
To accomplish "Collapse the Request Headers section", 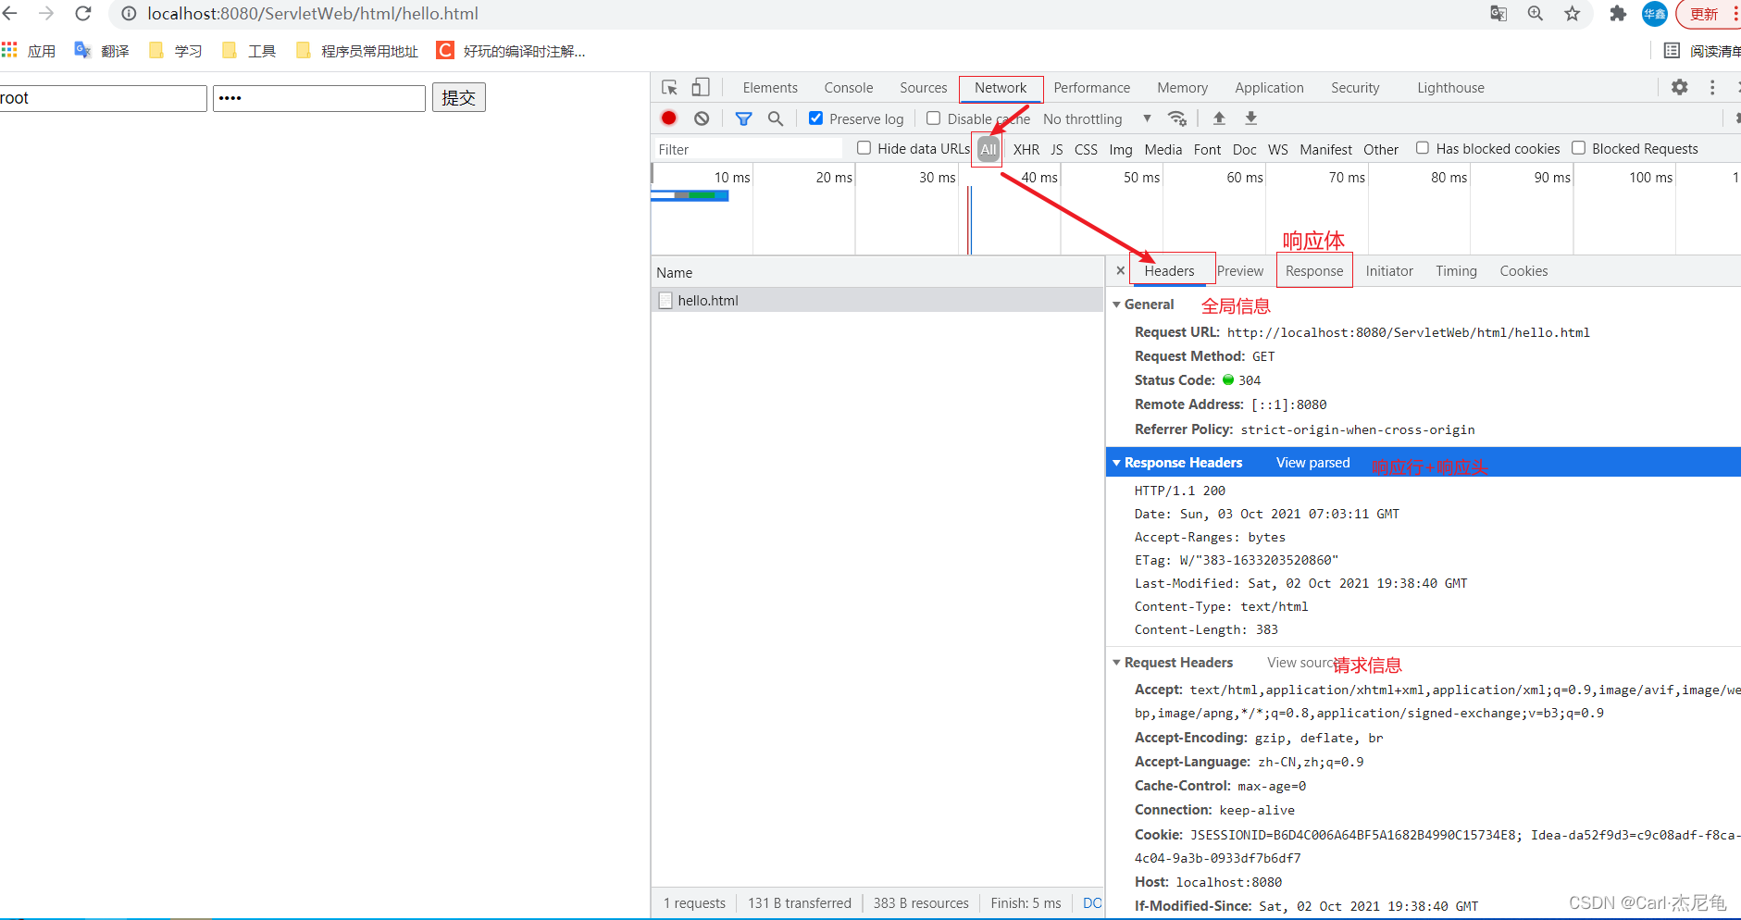I will pyautogui.click(x=1116, y=663).
